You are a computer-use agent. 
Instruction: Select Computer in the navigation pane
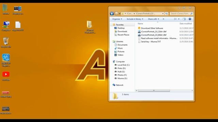[x=120, y=62]
